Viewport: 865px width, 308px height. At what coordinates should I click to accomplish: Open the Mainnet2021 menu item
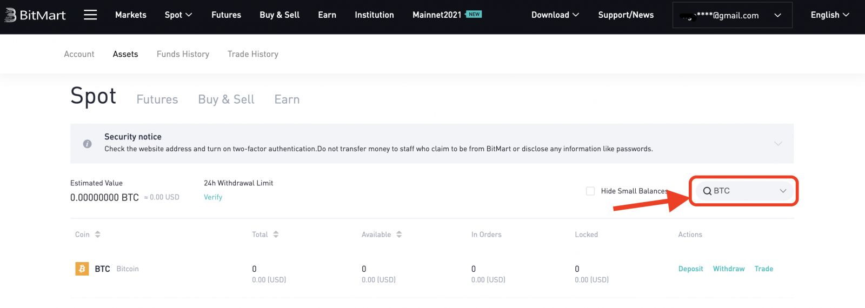coord(437,15)
